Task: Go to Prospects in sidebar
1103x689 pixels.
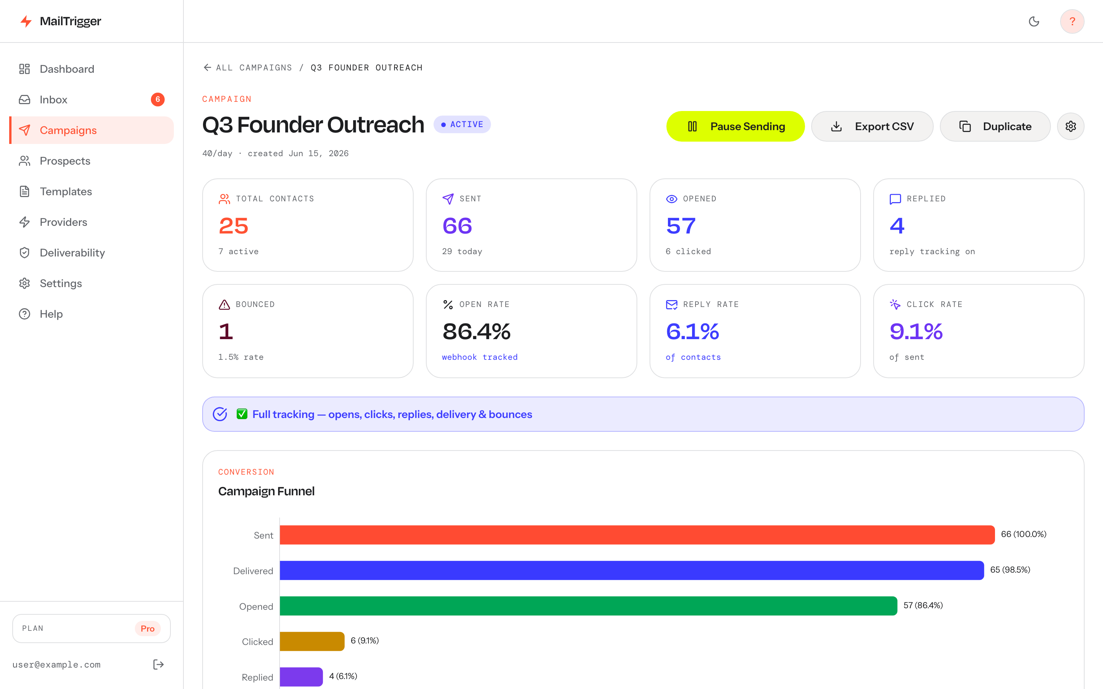Action: (92, 161)
